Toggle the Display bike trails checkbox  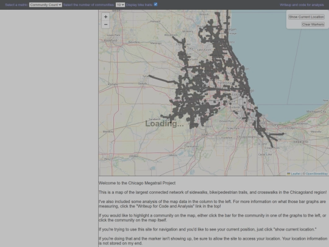click(155, 4)
